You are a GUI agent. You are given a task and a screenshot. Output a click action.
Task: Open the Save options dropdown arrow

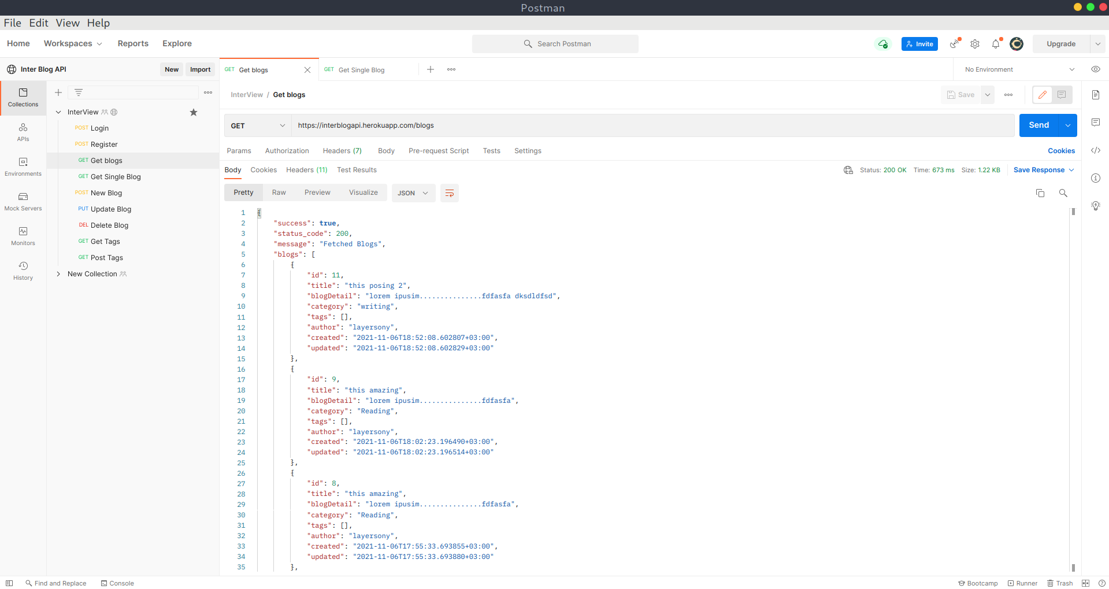tap(988, 95)
